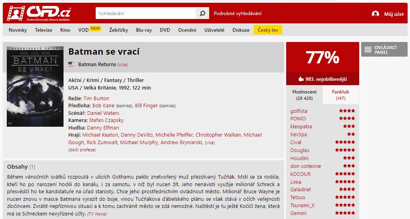Open Bill Finger's profile link
Screen dimensions: 410x219
click(x=146, y=106)
